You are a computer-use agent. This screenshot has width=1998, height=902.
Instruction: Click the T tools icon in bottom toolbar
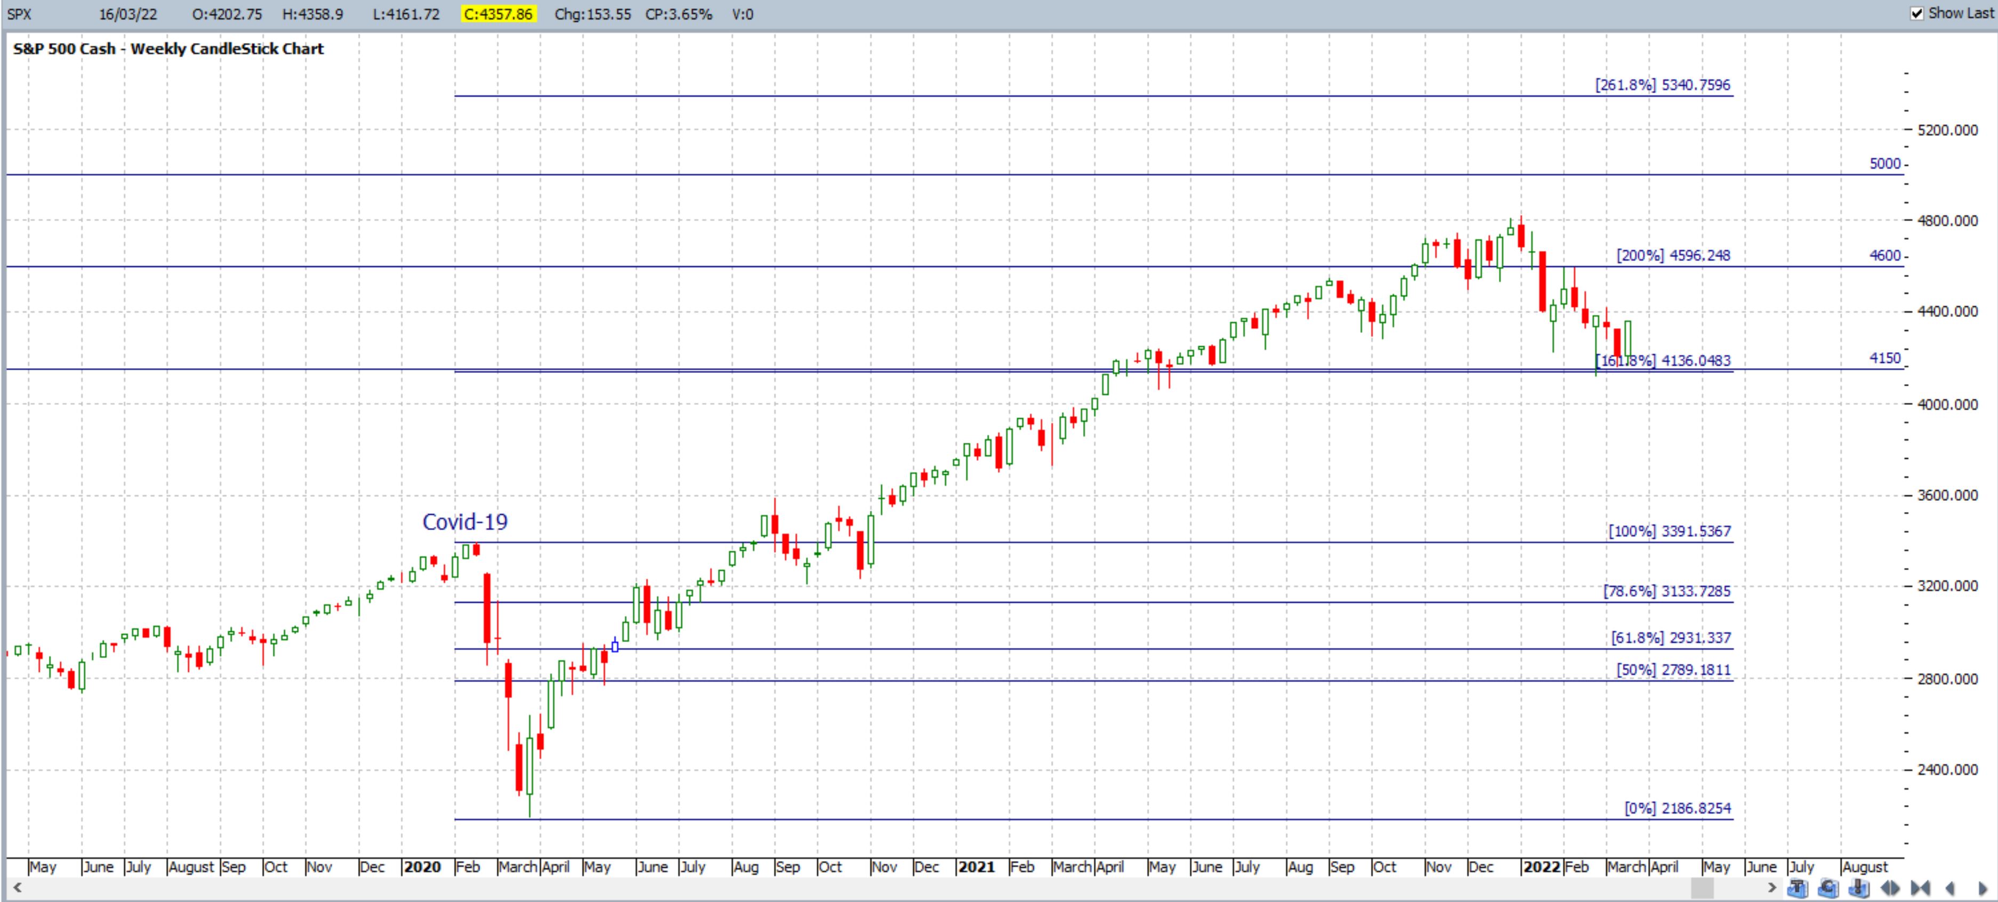pos(1797,888)
